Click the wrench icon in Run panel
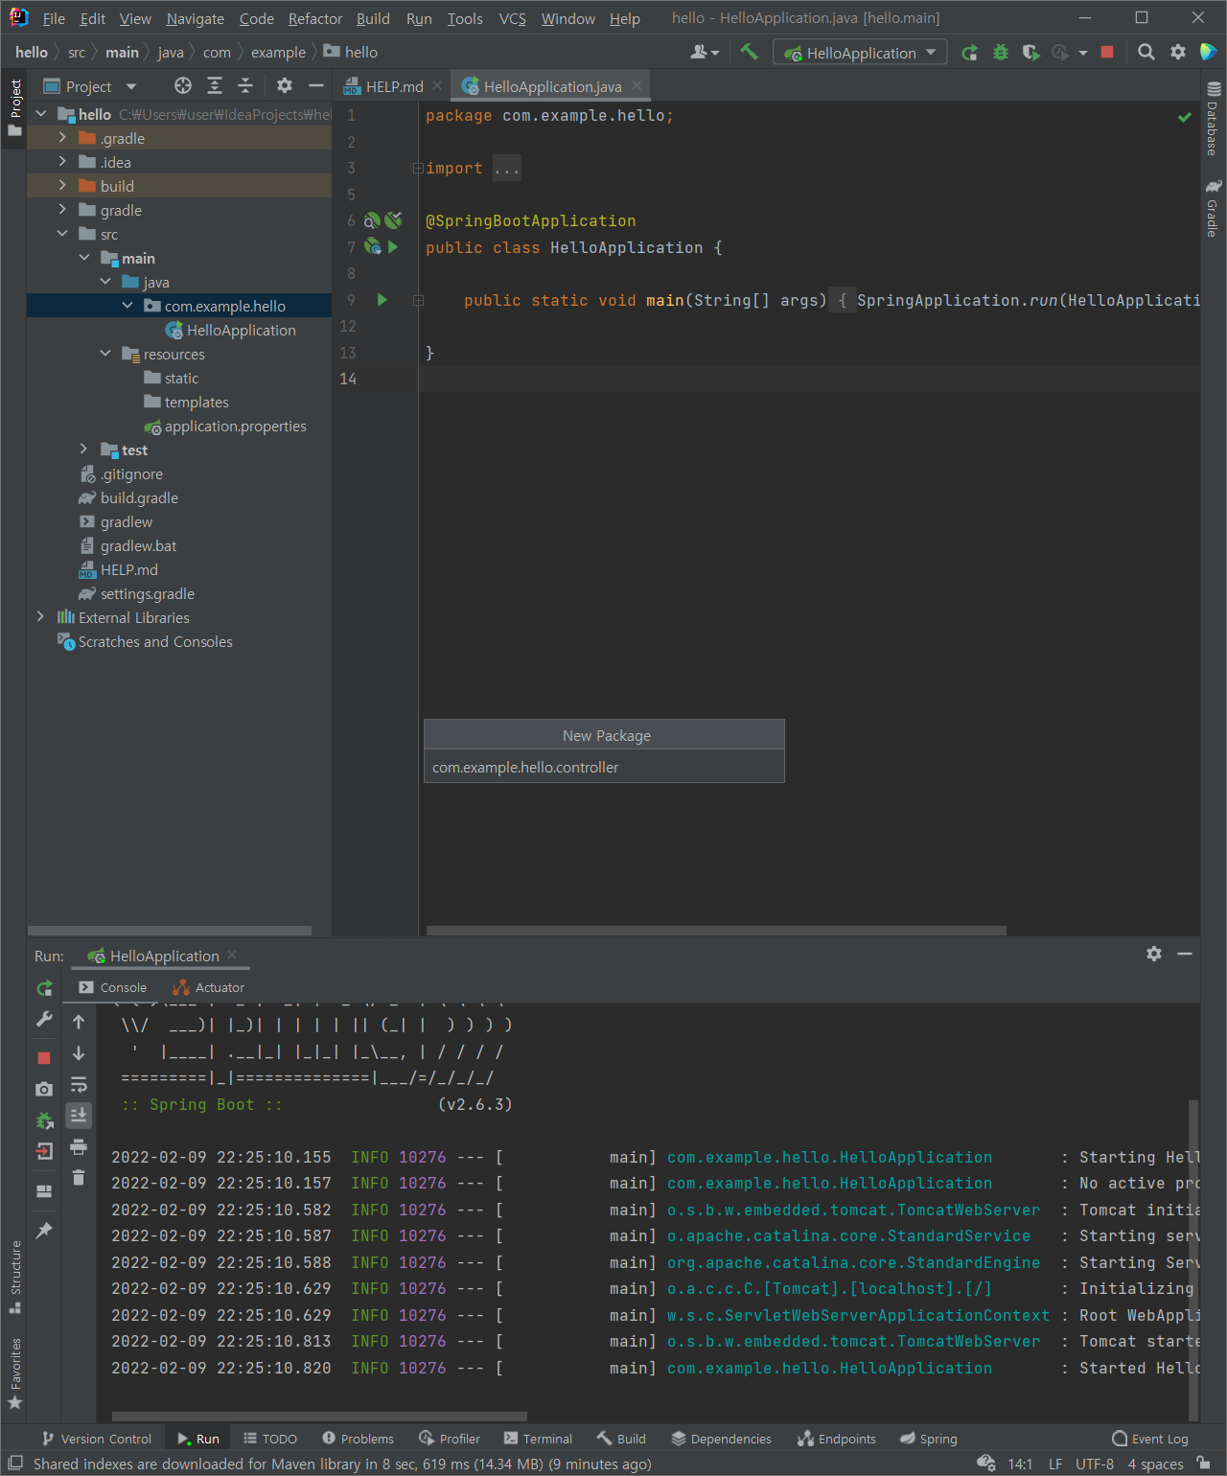 (44, 1020)
